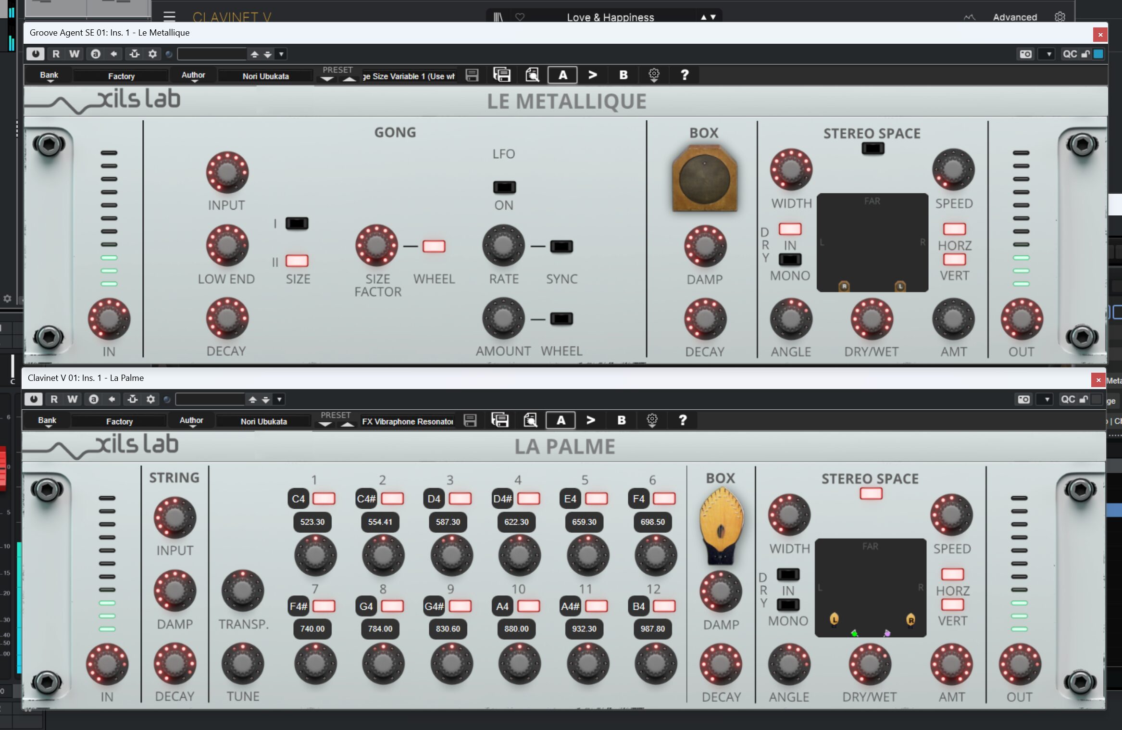The height and width of the screenshot is (730, 1122).
Task: Open La Palme help question mark
Action: pyautogui.click(x=683, y=420)
